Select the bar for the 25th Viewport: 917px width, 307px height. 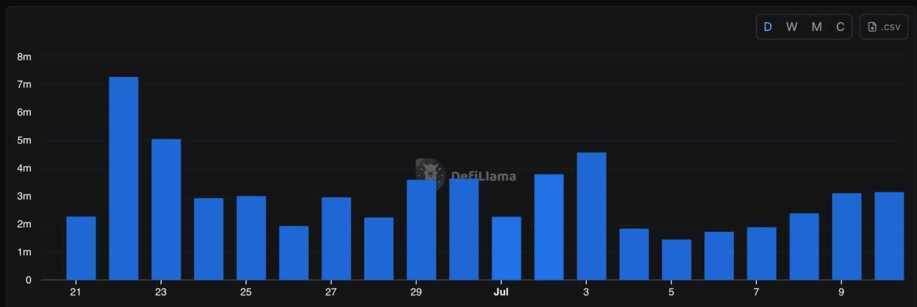251,238
